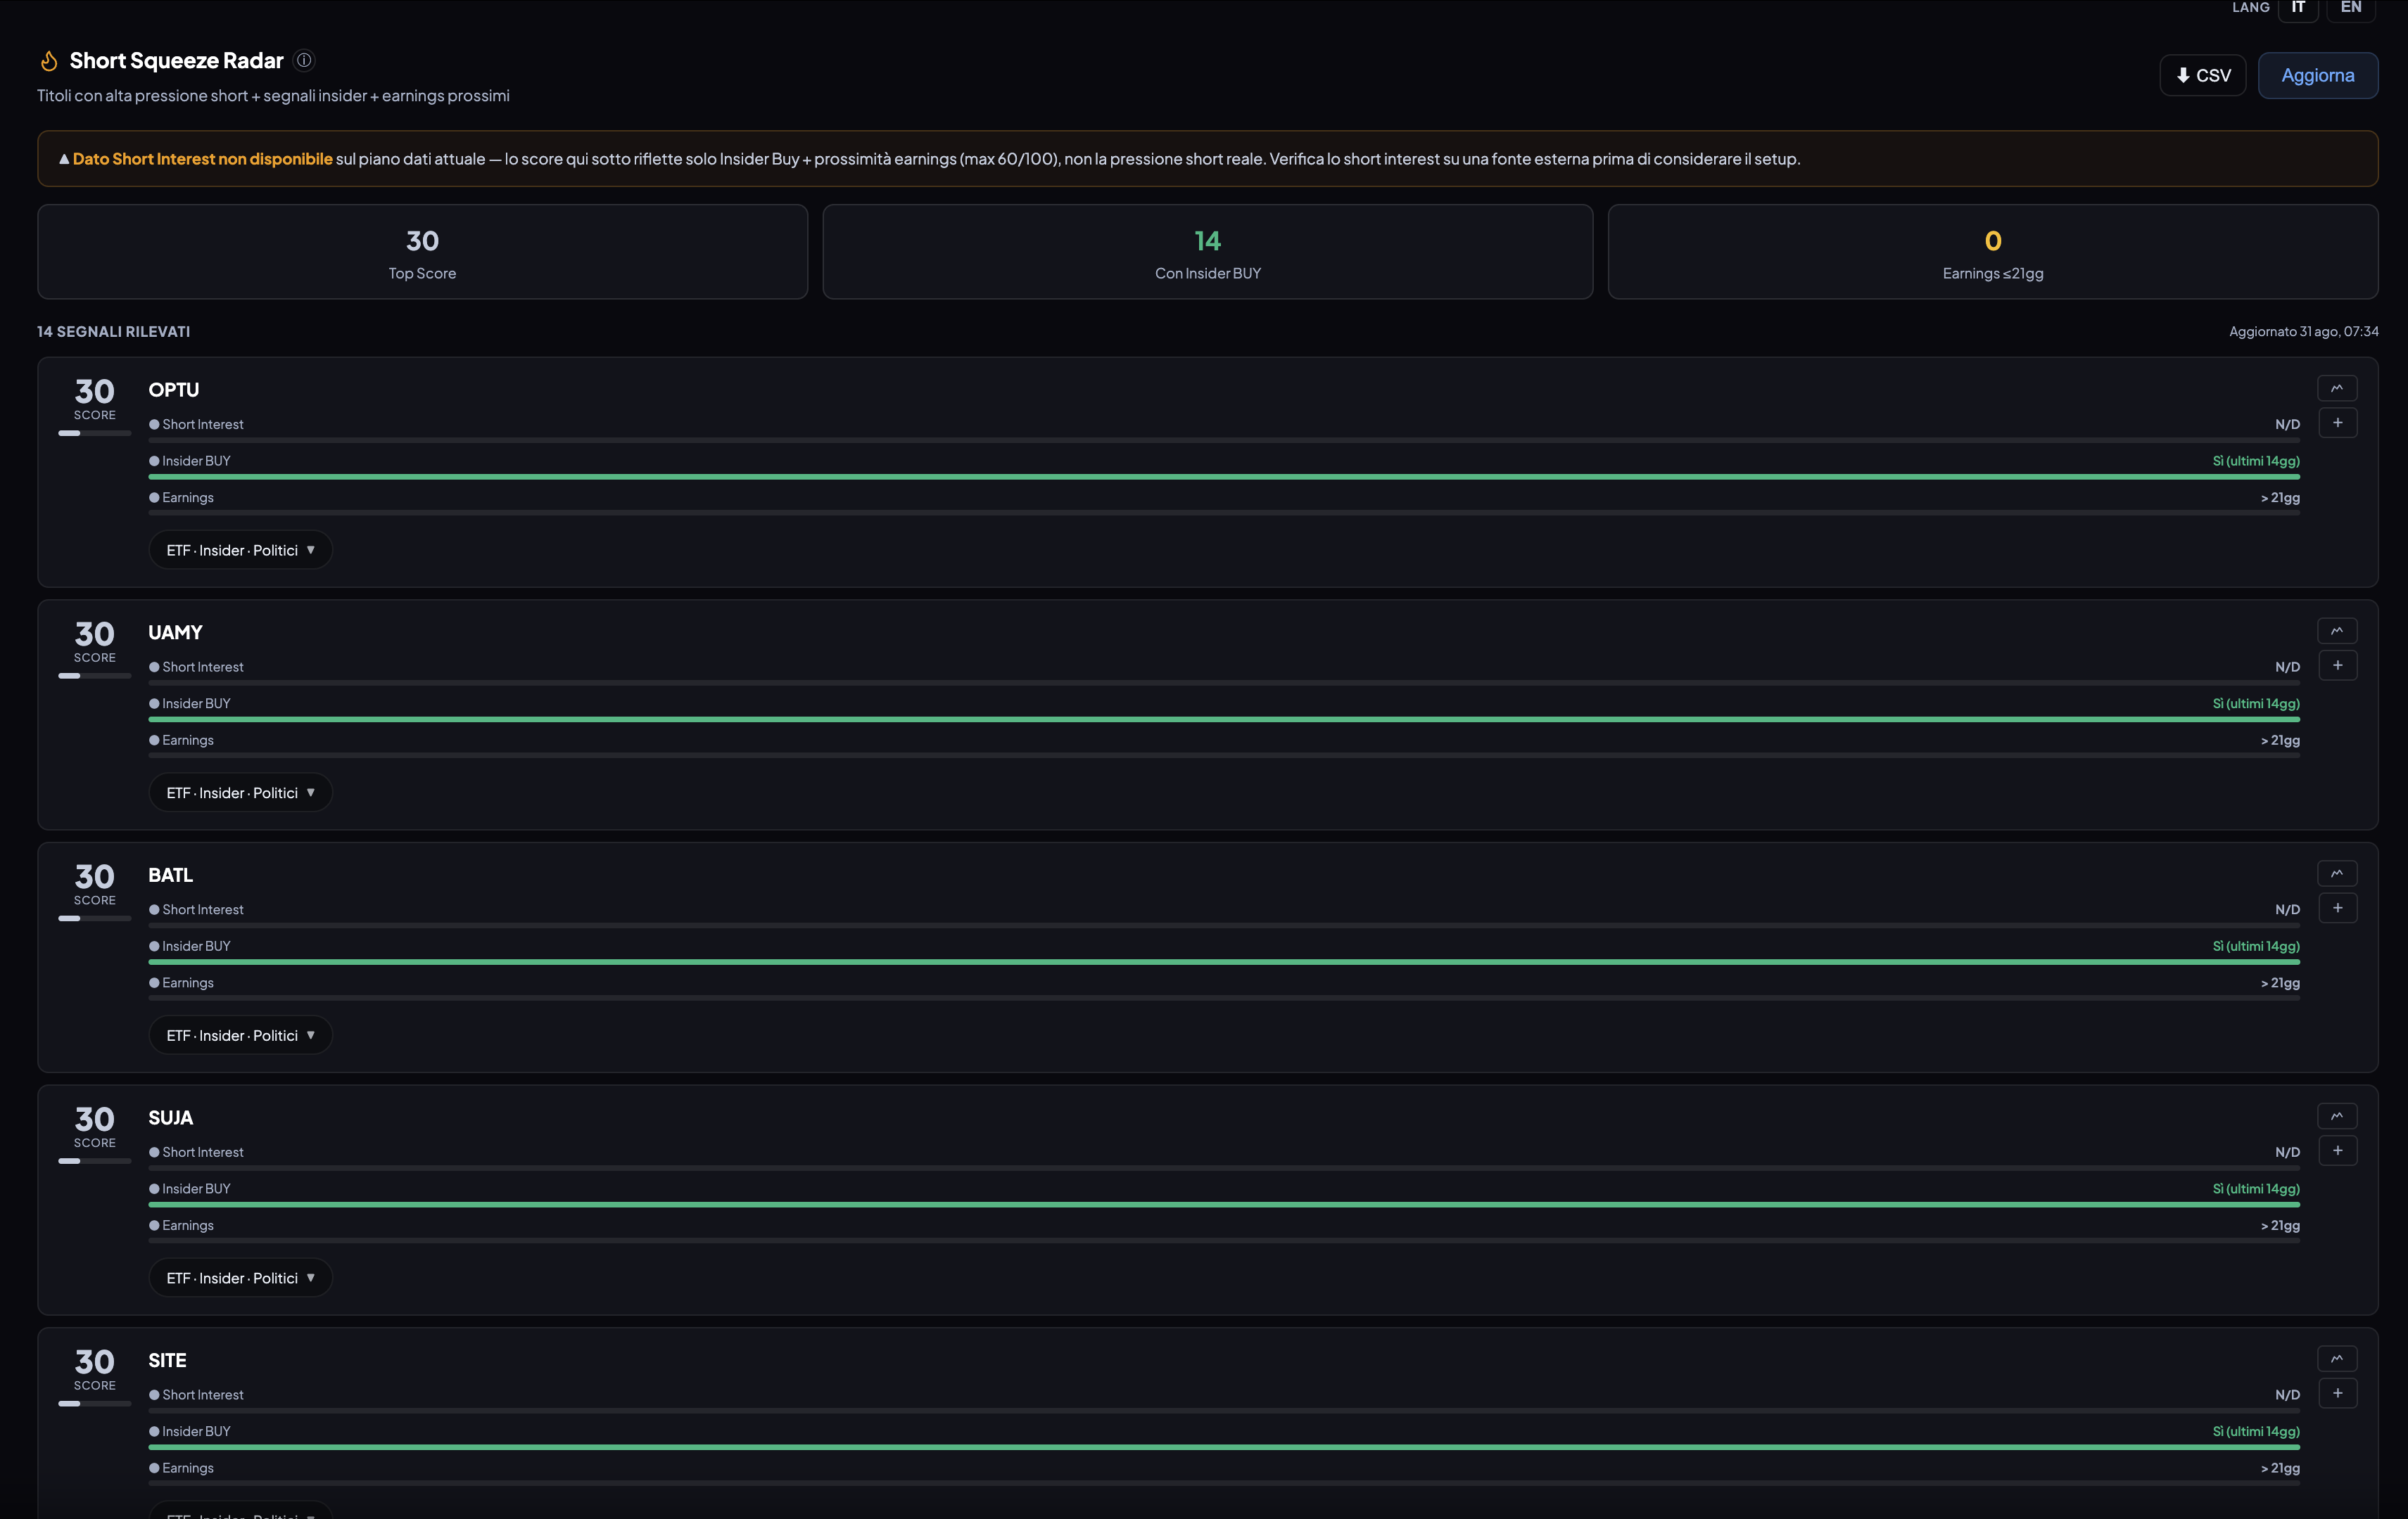
Task: Click the SUJA ticker name
Action: 171,1120
